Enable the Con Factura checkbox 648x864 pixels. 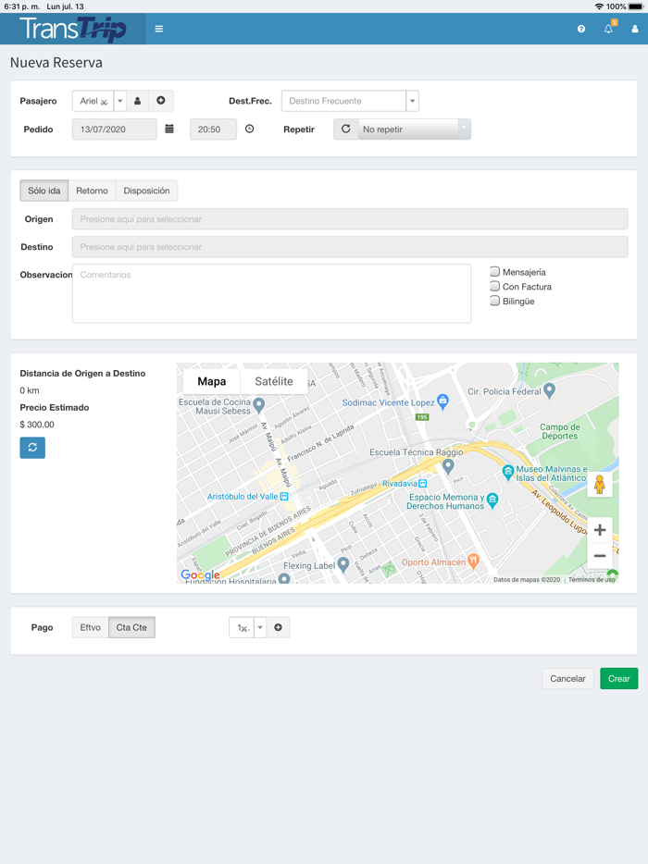(x=494, y=286)
